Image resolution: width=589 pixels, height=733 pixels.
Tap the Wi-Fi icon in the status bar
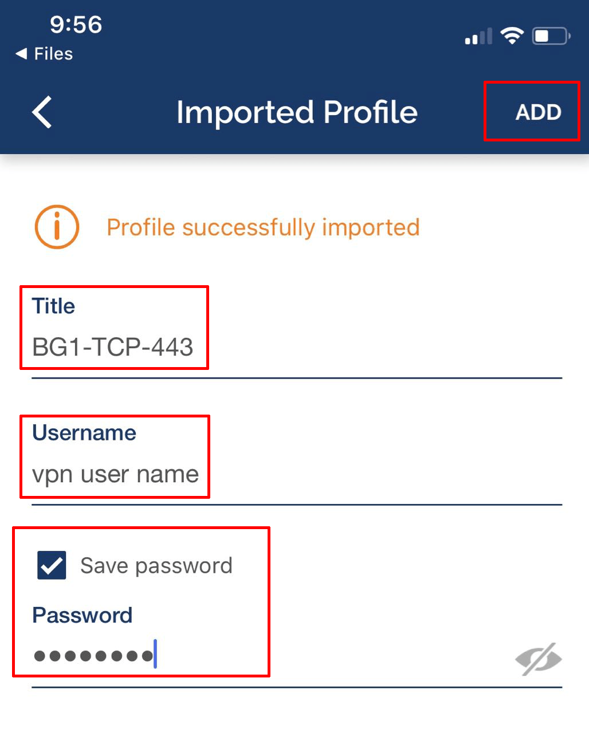tap(512, 36)
